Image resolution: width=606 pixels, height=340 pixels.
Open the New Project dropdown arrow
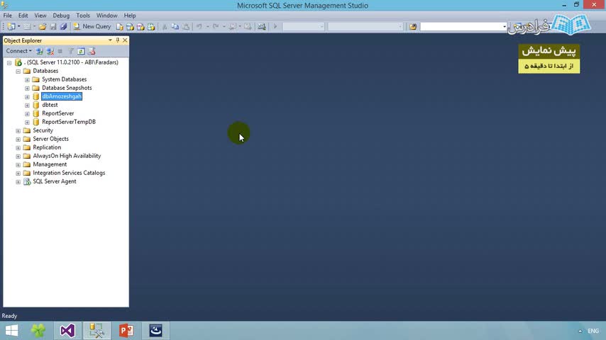tap(18, 27)
